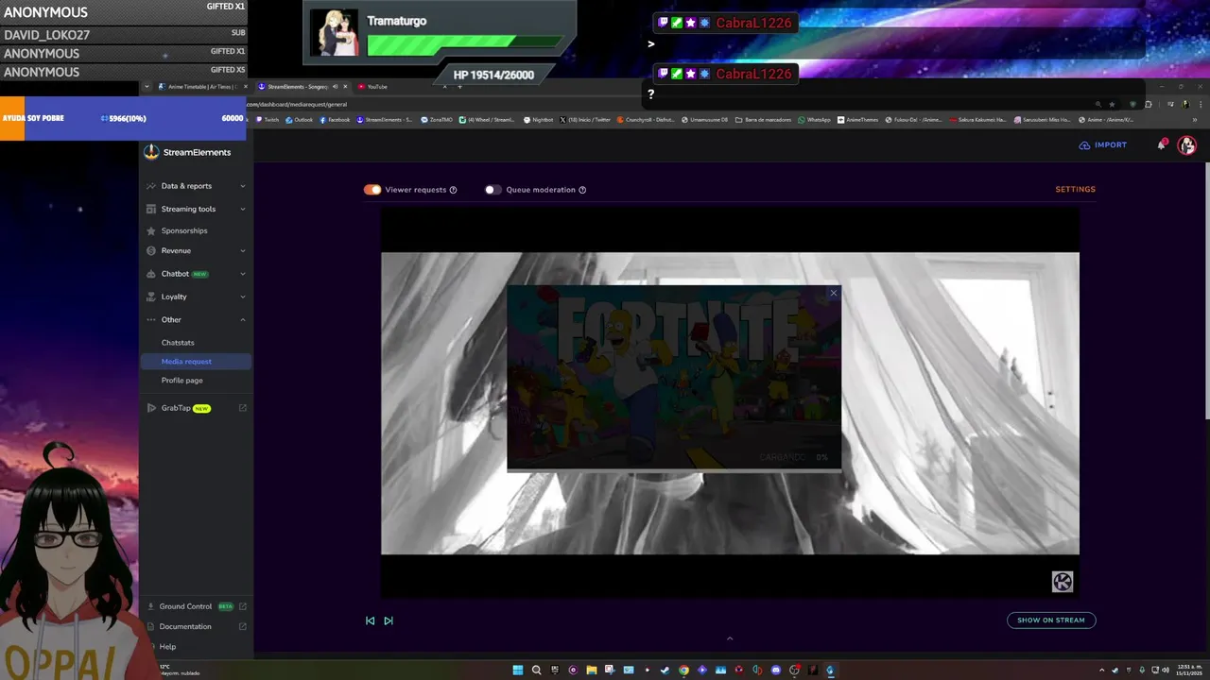Click the page vertical scrollbar
This screenshot has width=1210, height=680.
click(x=1206, y=293)
